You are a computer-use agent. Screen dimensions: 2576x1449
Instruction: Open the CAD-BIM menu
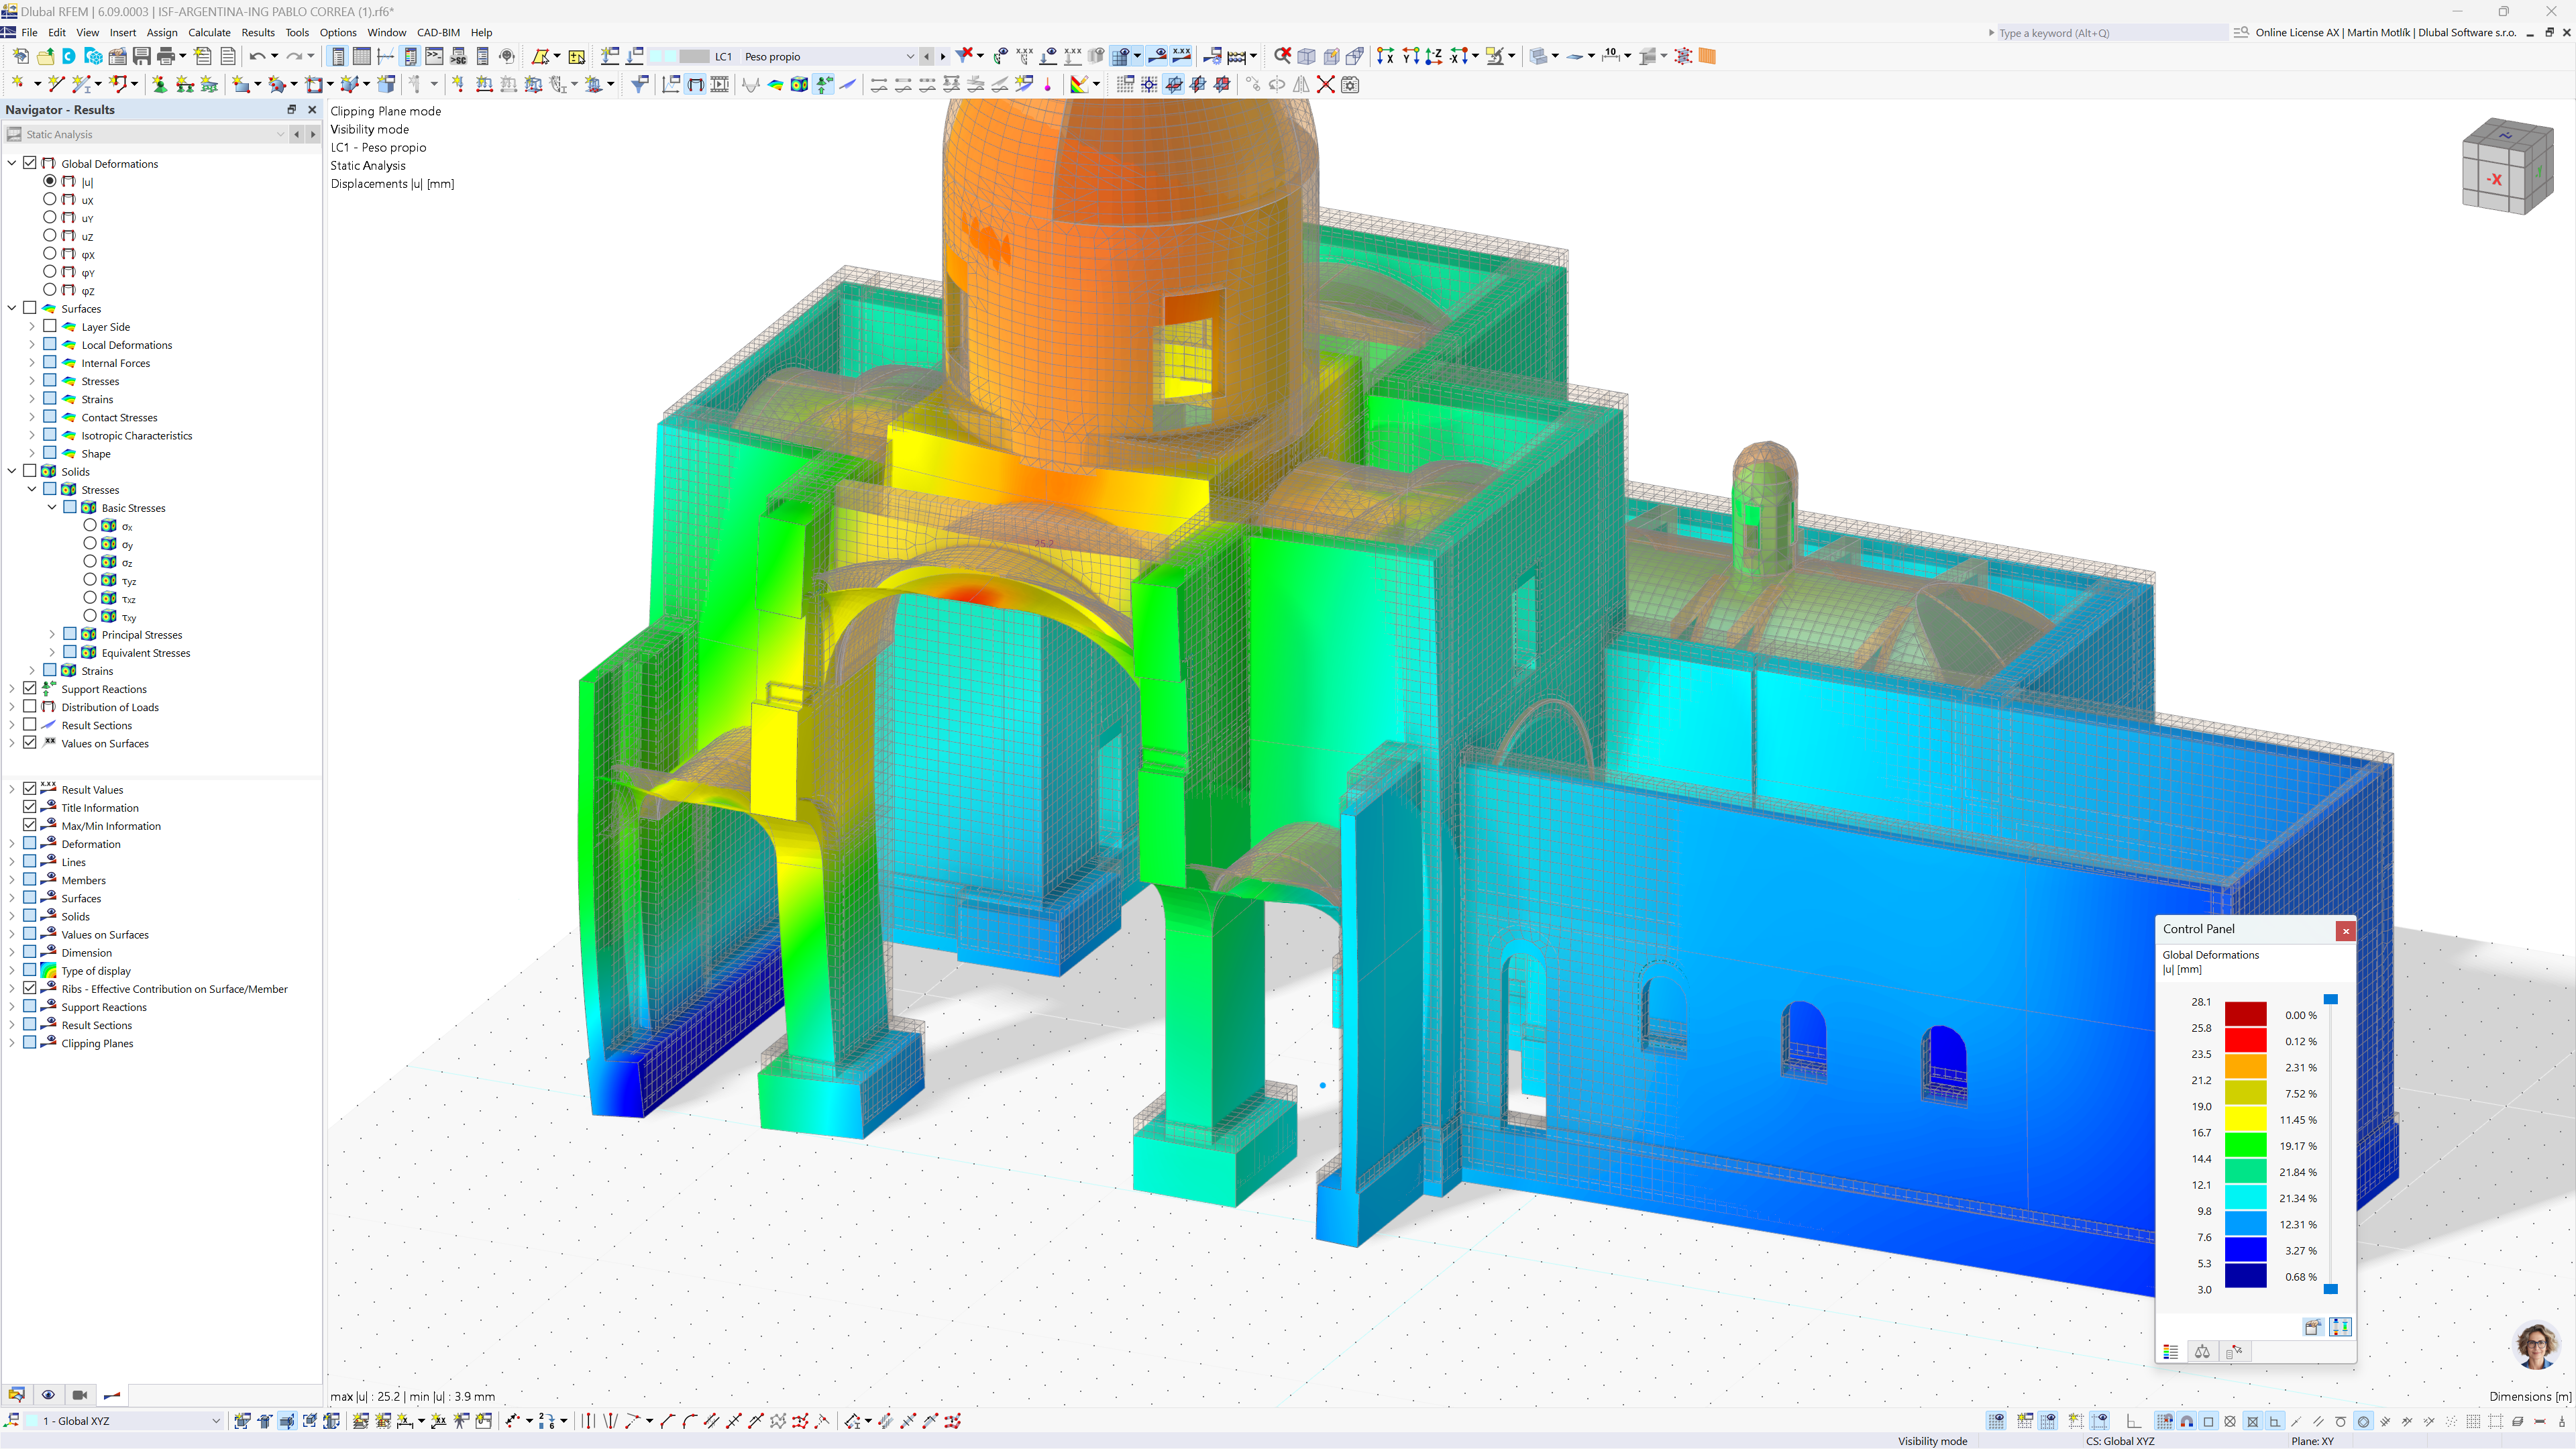[438, 32]
